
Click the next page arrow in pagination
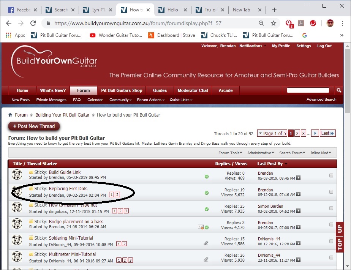coord(315,133)
